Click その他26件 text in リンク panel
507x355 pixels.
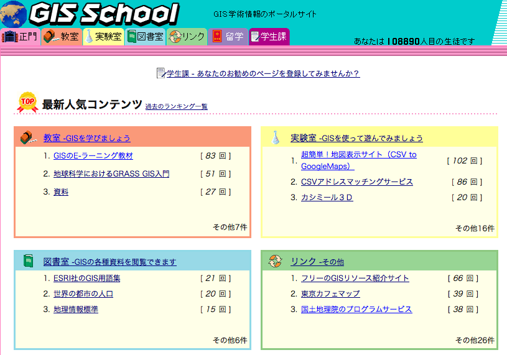pos(475,340)
